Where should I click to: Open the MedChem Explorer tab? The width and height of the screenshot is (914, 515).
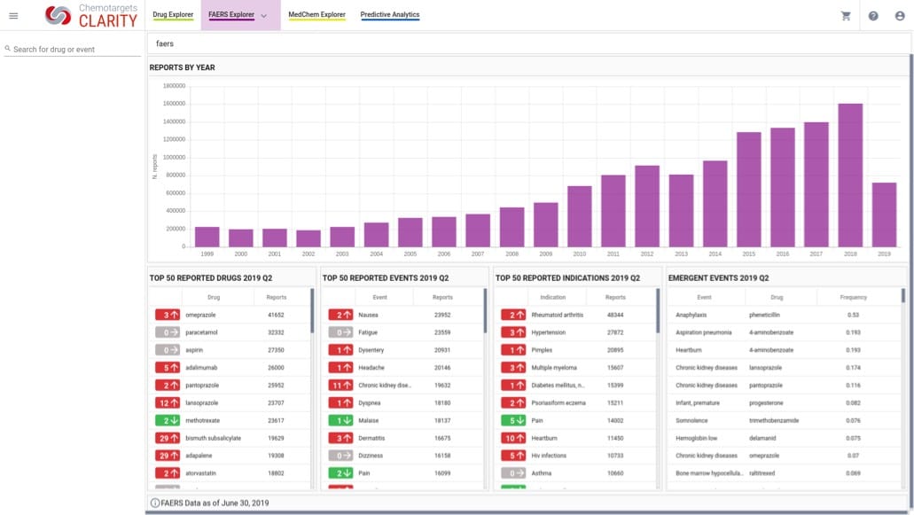tap(316, 14)
